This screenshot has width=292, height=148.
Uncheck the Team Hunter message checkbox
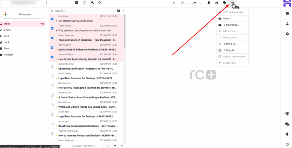pyautogui.click(x=52, y=28)
